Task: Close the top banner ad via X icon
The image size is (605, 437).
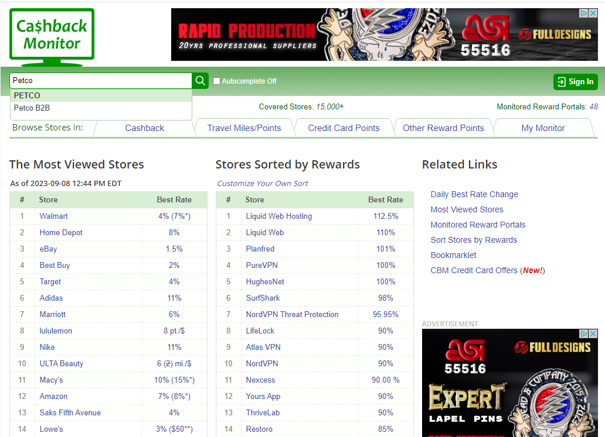Action: tap(593, 13)
